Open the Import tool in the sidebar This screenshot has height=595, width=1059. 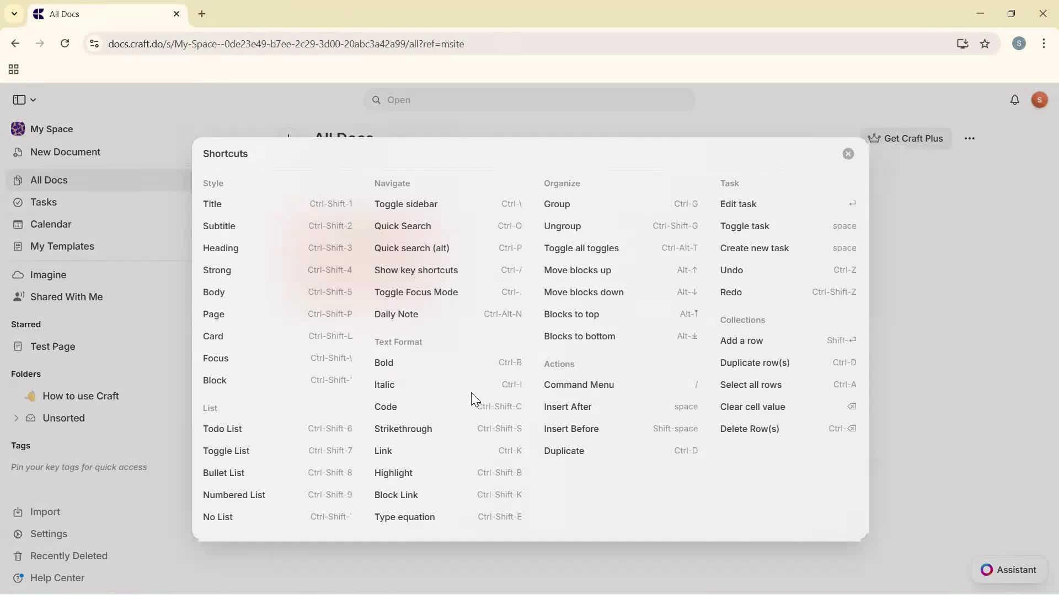pos(44,512)
